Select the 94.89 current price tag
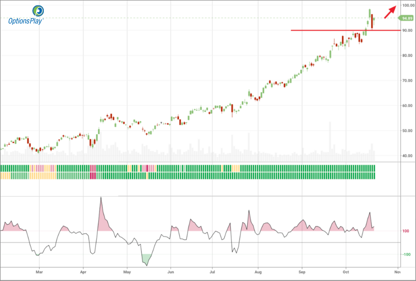This screenshot has width=416, height=281. (x=405, y=18)
